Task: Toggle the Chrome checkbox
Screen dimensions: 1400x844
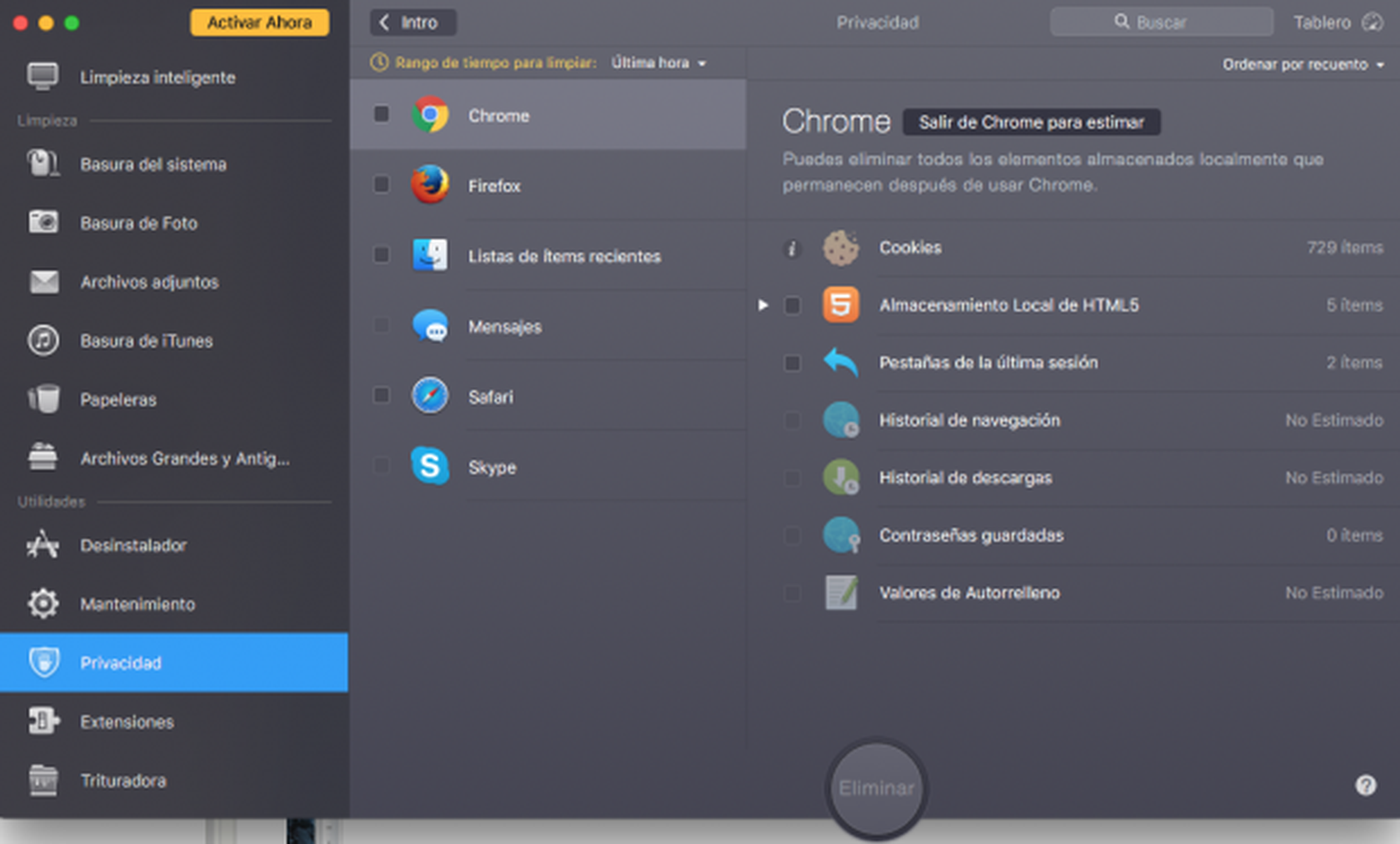Action: pyautogui.click(x=382, y=114)
